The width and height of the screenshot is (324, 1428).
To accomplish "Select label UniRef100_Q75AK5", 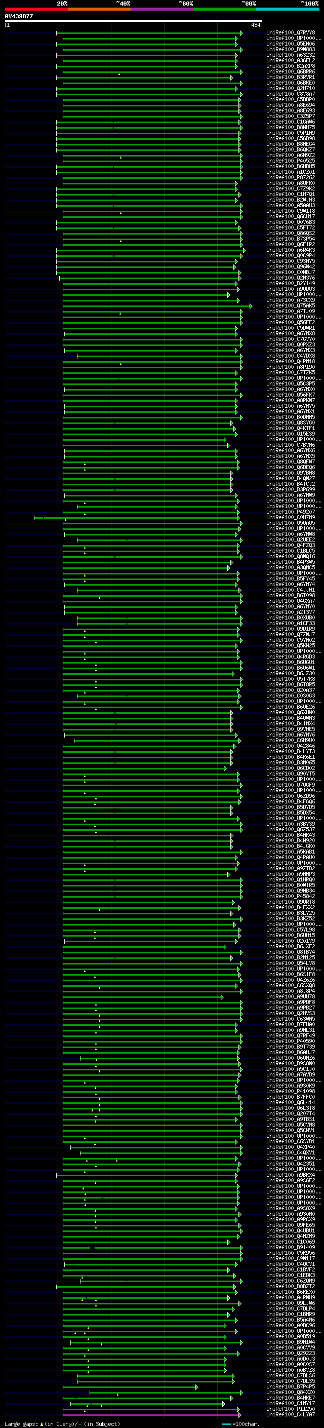I will 291,305.
